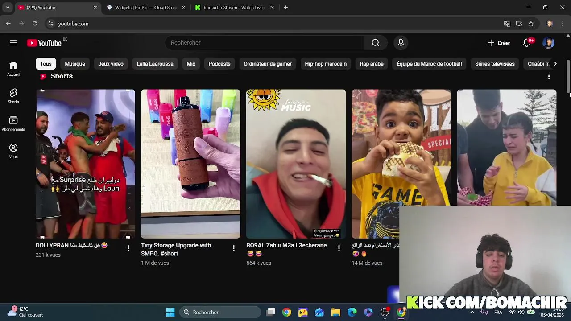Bookmark this page with star icon
Viewport: 571px width, 321px height.
[x=531, y=24]
